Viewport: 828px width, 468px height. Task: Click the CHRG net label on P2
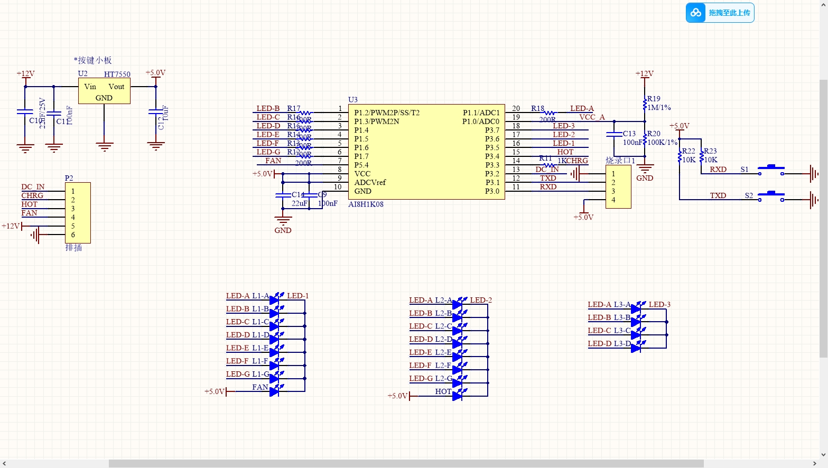32,195
